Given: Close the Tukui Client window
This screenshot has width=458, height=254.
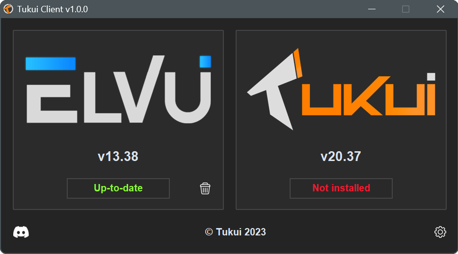Looking at the screenshot, I should (440, 9).
